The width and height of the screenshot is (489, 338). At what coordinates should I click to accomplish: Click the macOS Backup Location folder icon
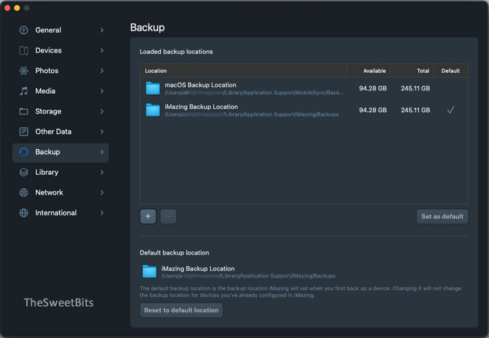pos(153,88)
